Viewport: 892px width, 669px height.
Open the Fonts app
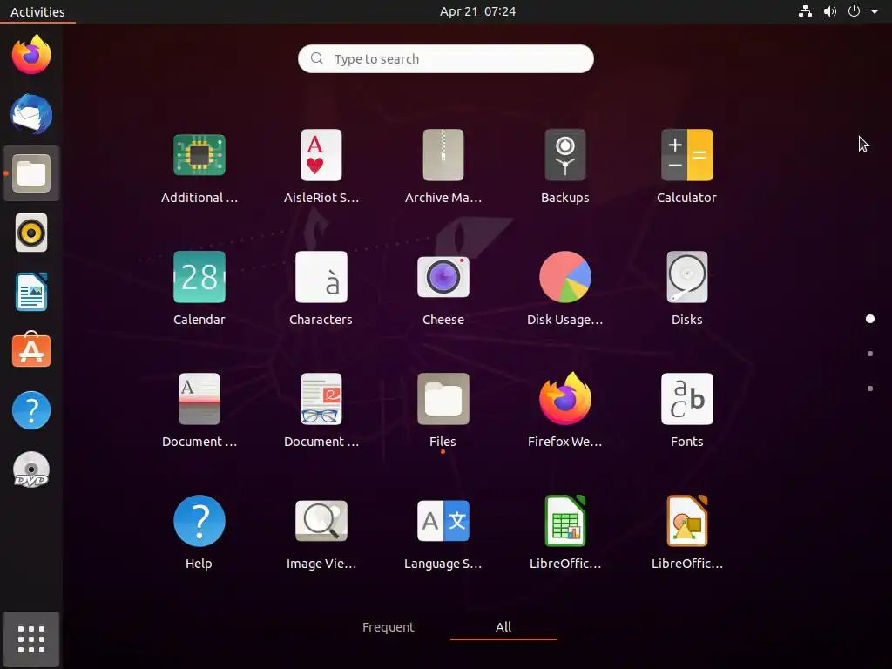tap(686, 399)
